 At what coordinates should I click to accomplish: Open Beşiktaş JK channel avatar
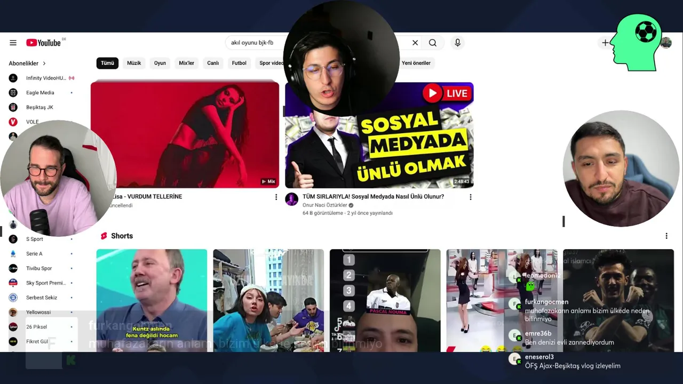pos(13,107)
